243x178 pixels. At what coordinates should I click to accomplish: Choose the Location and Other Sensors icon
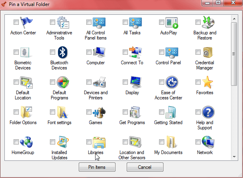coord(135,142)
